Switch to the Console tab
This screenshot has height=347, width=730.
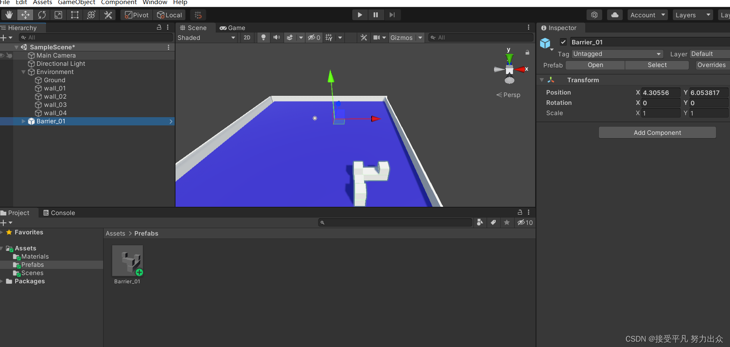click(x=59, y=213)
